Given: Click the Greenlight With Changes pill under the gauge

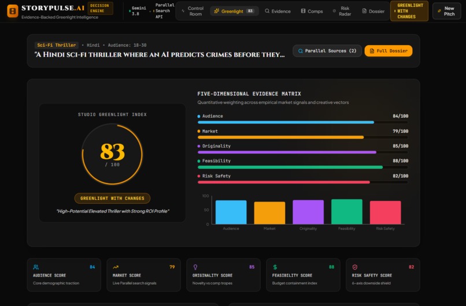Looking at the screenshot, I should tap(112, 198).
